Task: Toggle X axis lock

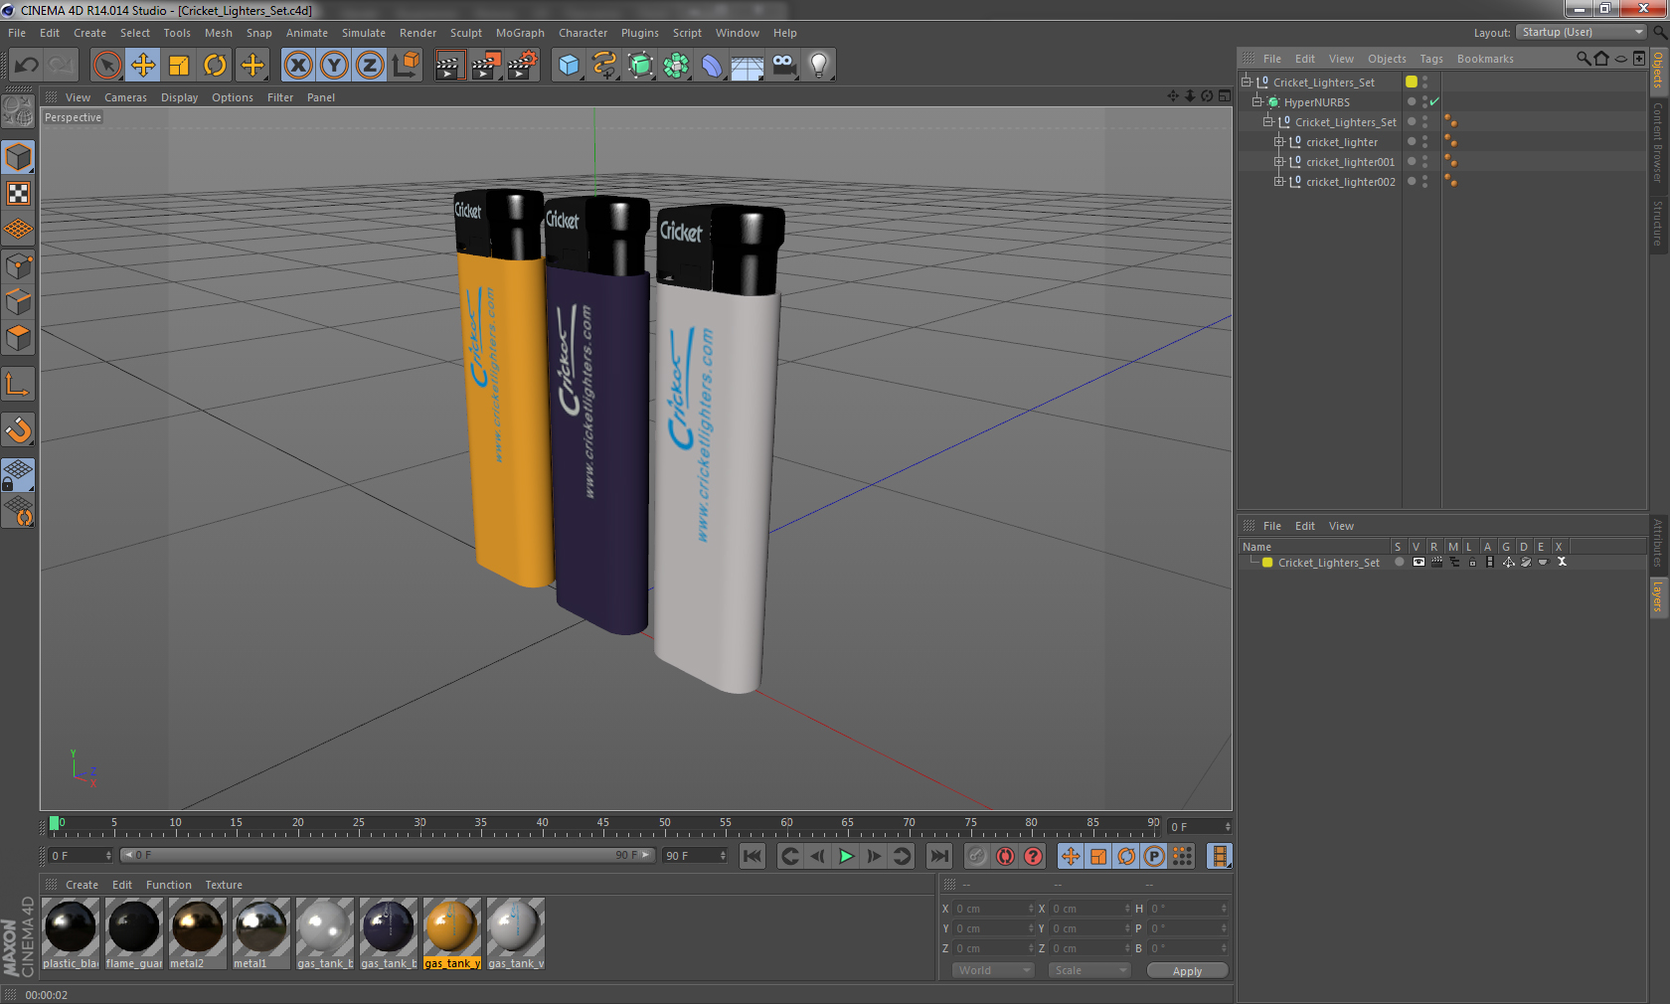Action: pyautogui.click(x=297, y=66)
